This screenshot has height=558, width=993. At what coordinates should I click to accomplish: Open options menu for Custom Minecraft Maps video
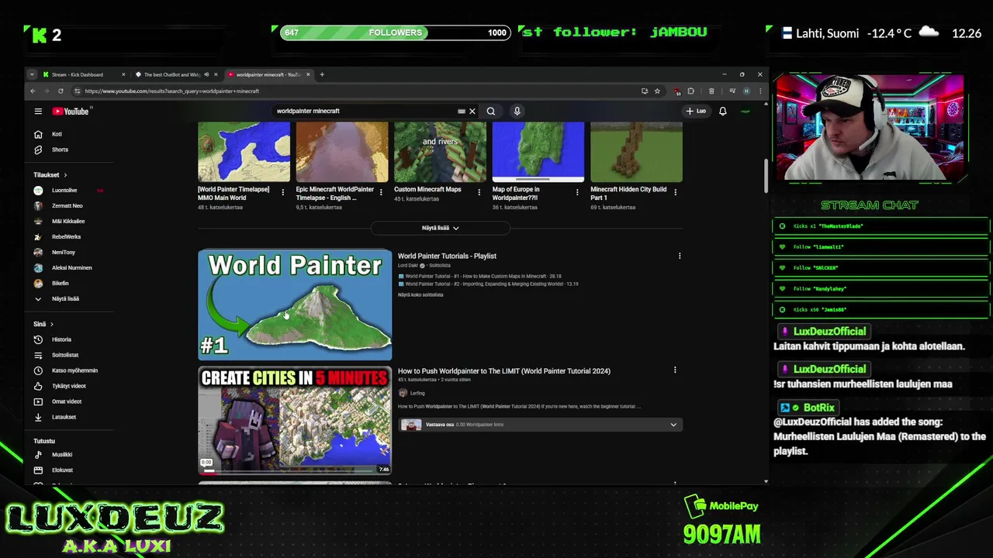(x=479, y=192)
